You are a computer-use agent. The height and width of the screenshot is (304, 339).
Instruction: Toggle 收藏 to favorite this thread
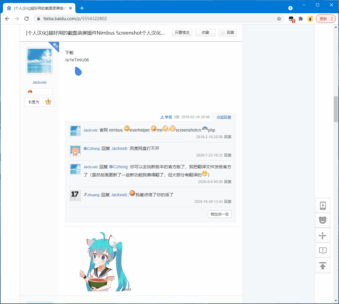pyautogui.click(x=205, y=33)
